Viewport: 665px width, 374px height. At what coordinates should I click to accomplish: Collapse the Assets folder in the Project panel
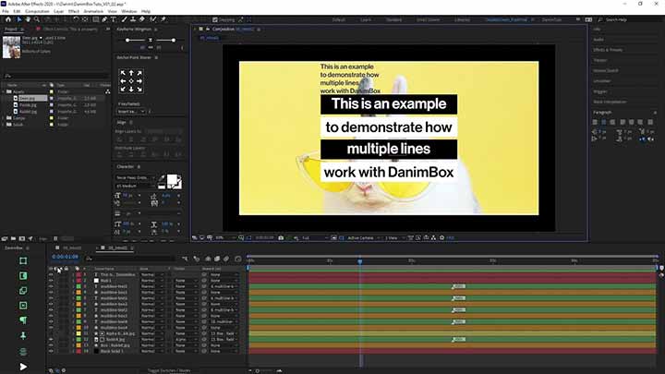pos(4,91)
